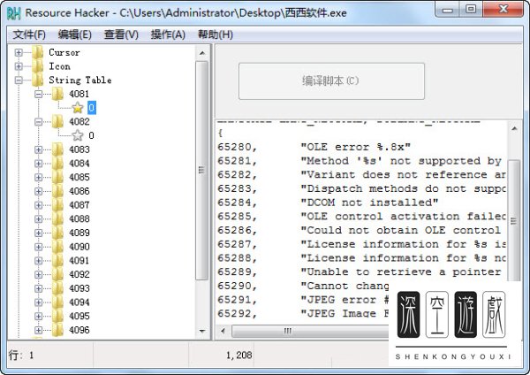Open the 操作(A) menu

pyautogui.click(x=168, y=34)
